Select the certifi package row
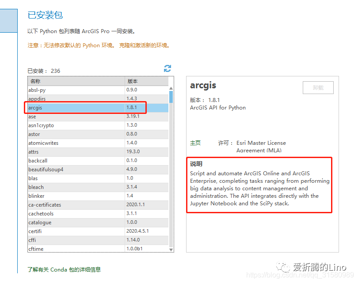The height and width of the screenshot is (283, 358). [98, 231]
